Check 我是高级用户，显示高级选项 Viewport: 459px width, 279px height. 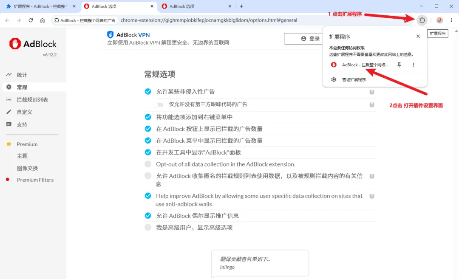tap(148, 227)
